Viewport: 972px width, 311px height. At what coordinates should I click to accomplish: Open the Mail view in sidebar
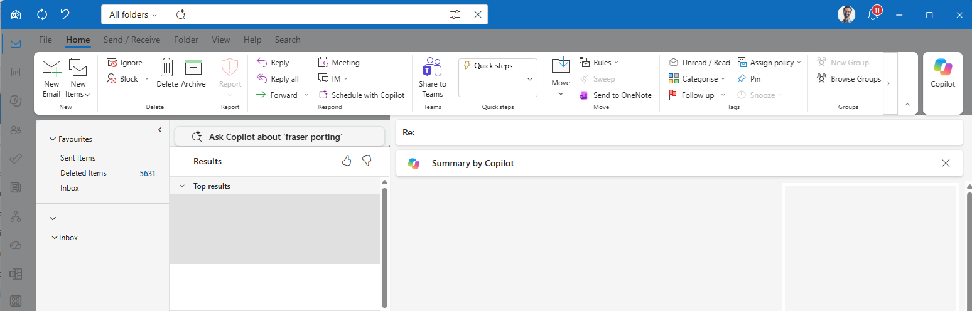coord(16,43)
